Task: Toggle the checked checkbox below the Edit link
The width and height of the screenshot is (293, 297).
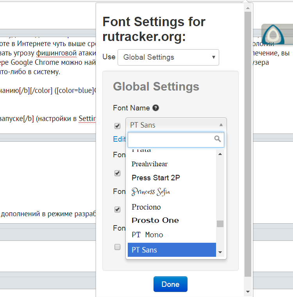Action: (x=117, y=173)
